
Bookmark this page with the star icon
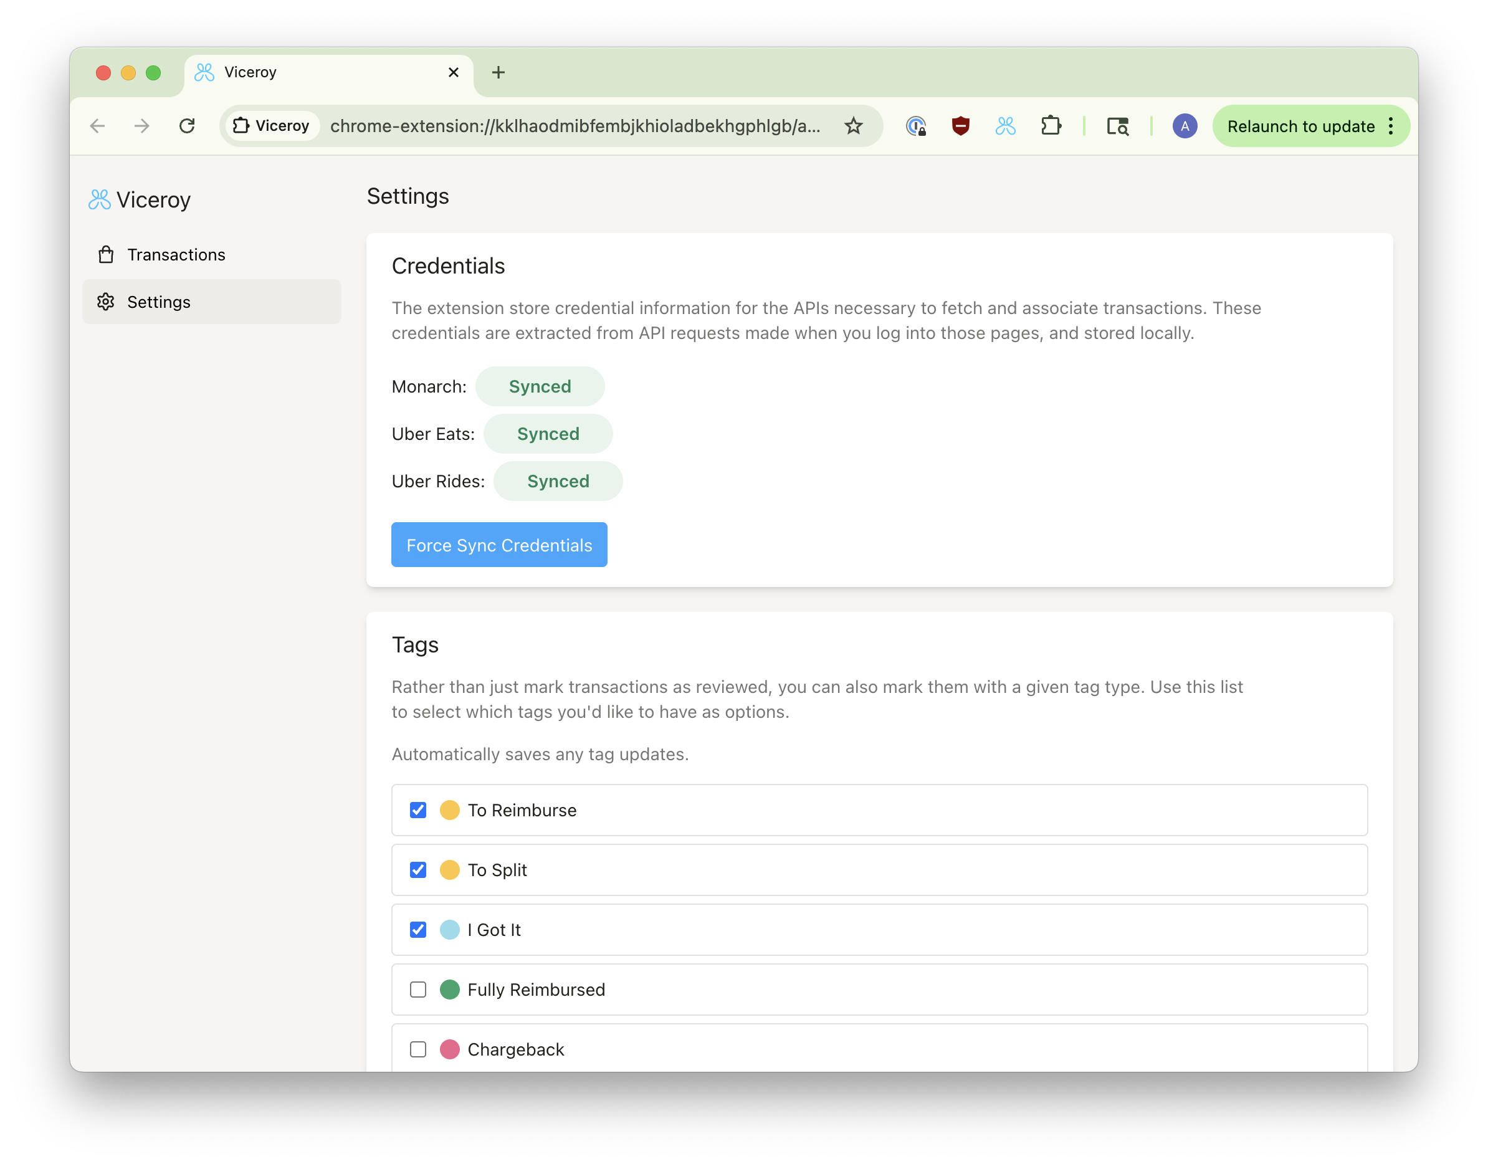853,126
